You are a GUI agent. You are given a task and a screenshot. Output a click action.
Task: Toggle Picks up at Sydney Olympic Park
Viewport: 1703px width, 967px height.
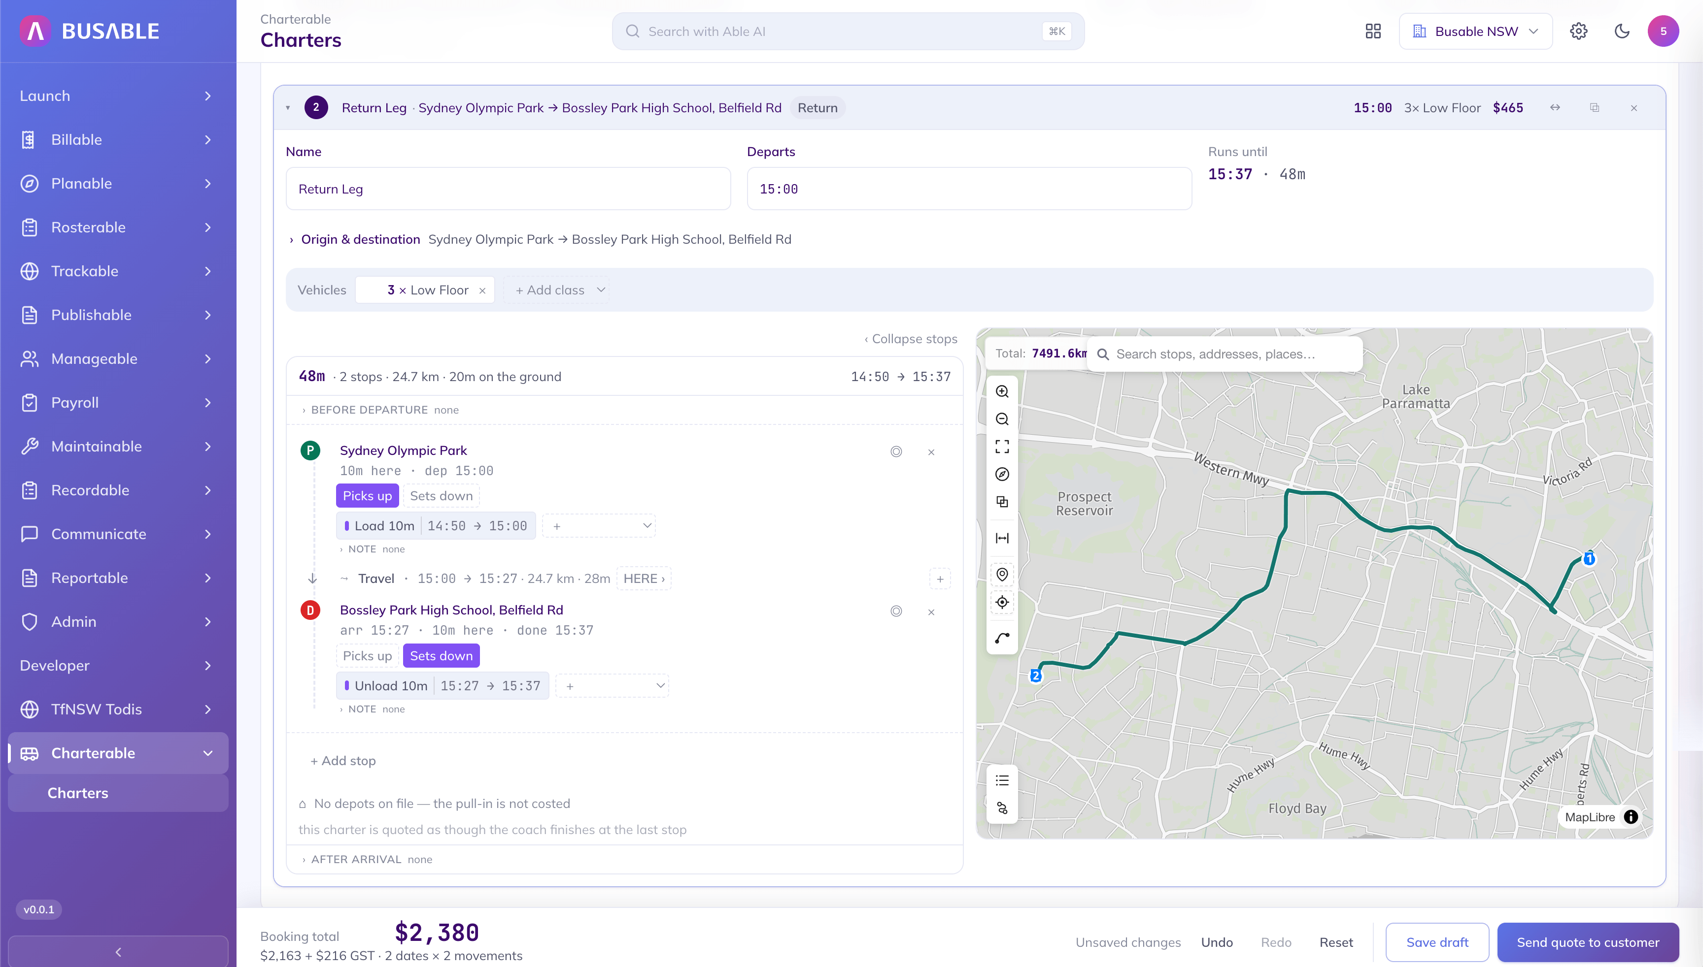(x=367, y=496)
